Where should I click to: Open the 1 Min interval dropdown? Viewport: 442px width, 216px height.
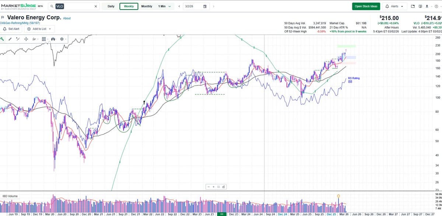pos(164,6)
